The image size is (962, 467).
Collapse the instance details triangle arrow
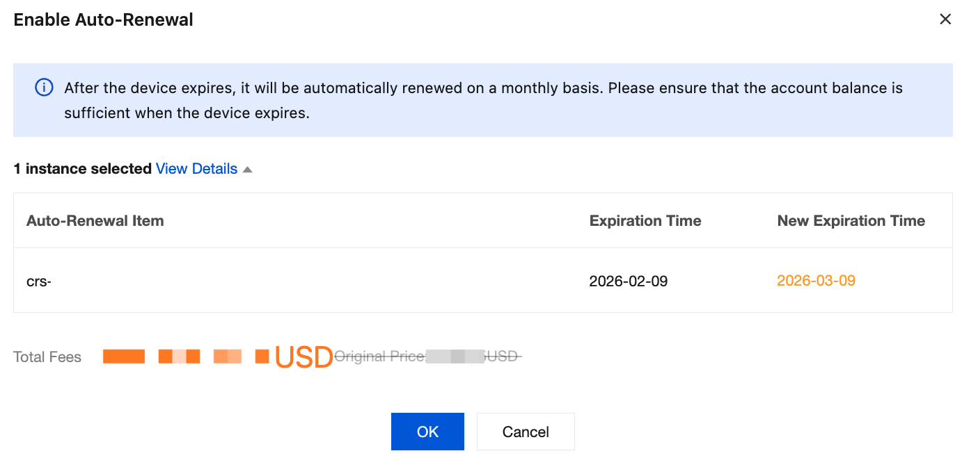pyautogui.click(x=247, y=170)
